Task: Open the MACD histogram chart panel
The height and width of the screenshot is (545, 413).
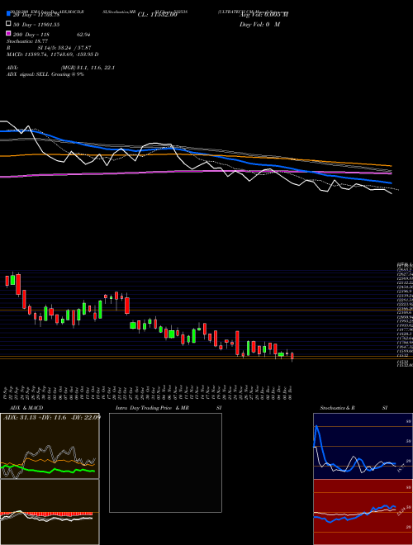Action: (x=50, y=512)
